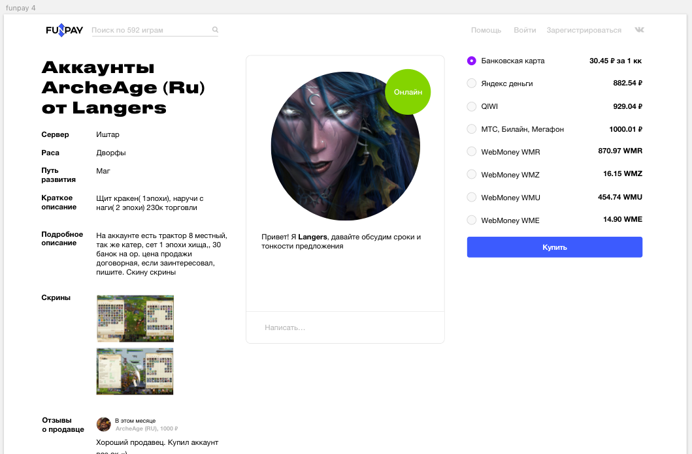Click the seller's circular avatar image

click(345, 145)
